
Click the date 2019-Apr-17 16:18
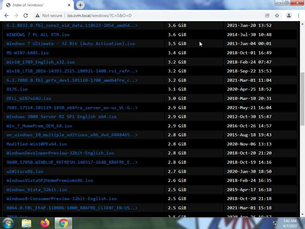[249, 190]
